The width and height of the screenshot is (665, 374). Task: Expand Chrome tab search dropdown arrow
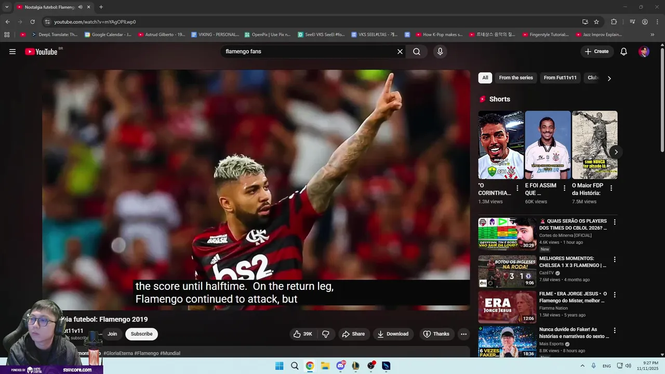tap(7, 7)
